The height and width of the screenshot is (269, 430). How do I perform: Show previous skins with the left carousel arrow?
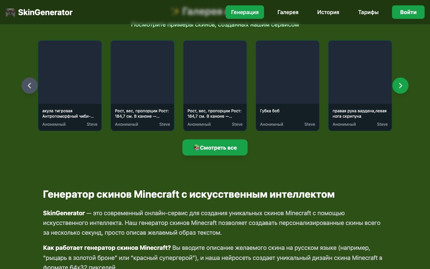point(30,86)
